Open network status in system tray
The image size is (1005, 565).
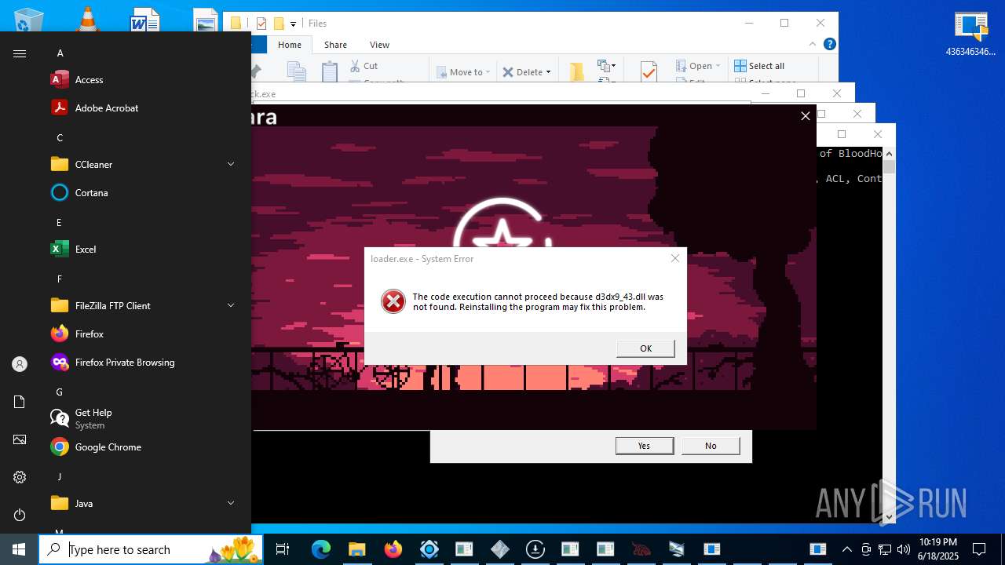[x=885, y=549]
